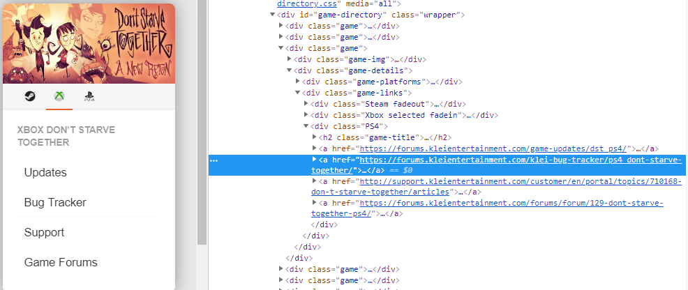Collapse the game-links div node
Screen dimensions: 688x290
pos(298,93)
